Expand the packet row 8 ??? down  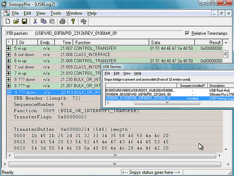tap(8, 80)
